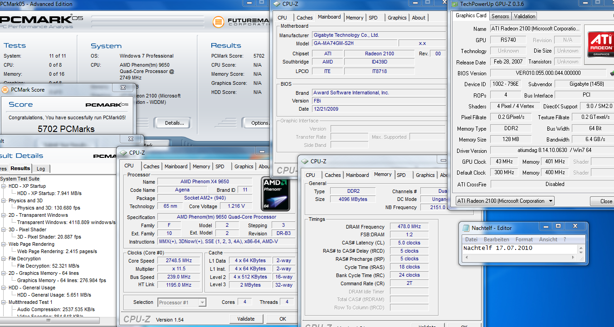Collapse the File Decryption tree node
Image resolution: width=614 pixels, height=327 pixels.
tap(4, 259)
